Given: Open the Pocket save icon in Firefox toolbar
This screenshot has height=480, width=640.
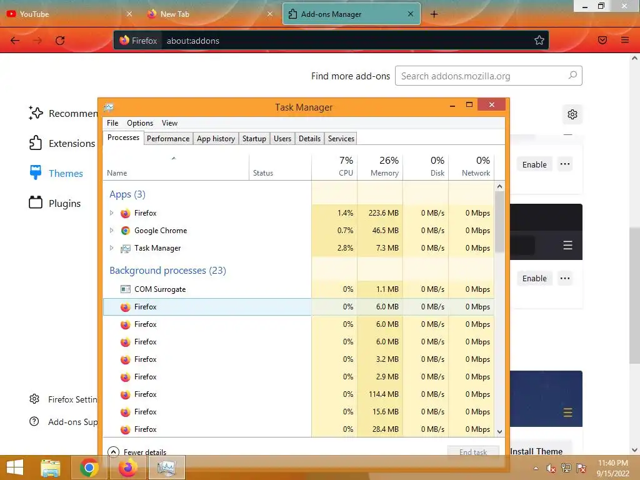Looking at the screenshot, I should (602, 40).
